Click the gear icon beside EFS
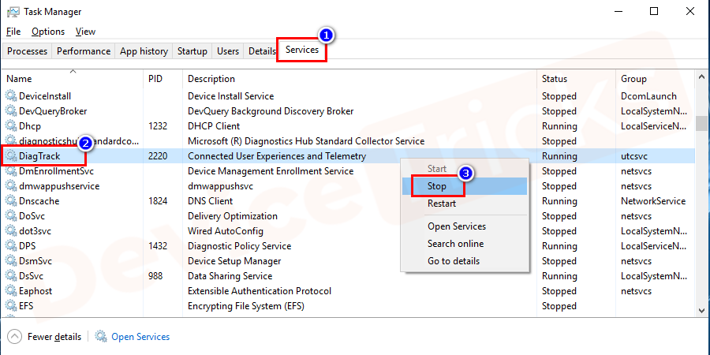This screenshot has width=710, height=355. pos(10,305)
